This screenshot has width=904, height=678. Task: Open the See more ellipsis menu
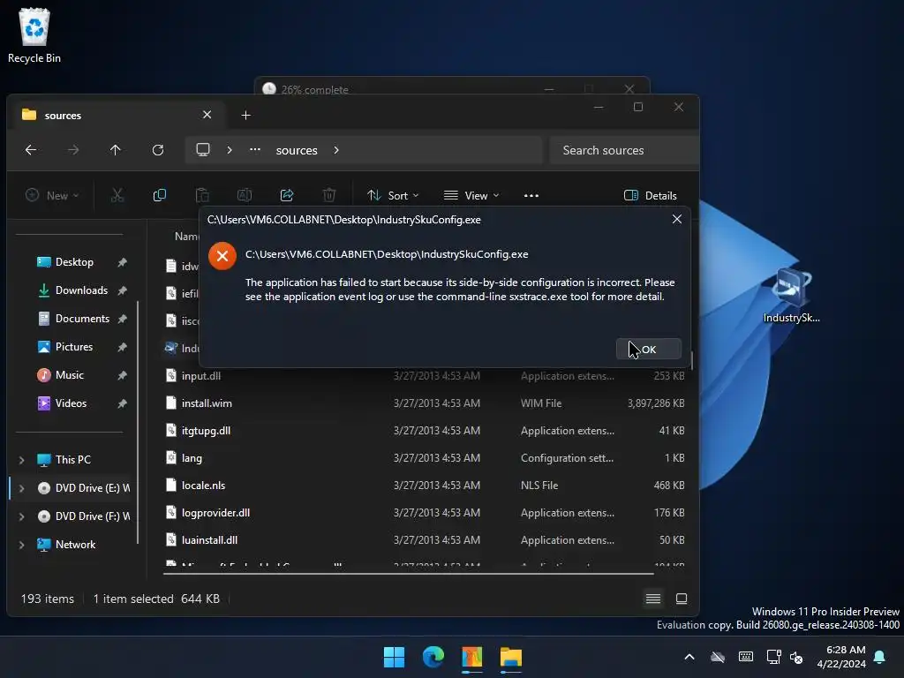tap(531, 195)
